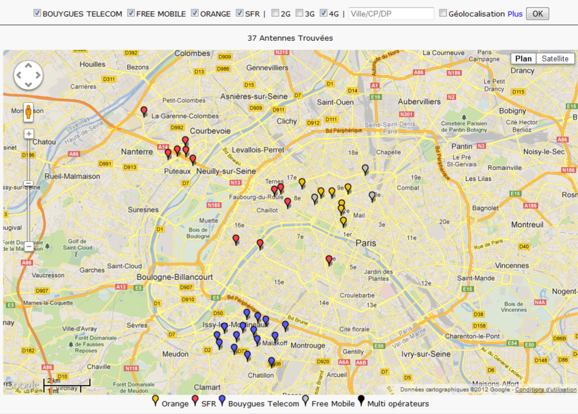Viewport: 578px width, 414px height.
Task: Toggle the Géolocalisation checkbox
Action: coord(443,13)
